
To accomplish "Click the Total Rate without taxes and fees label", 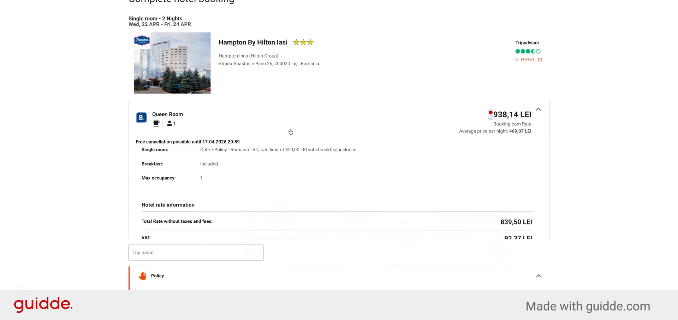I will [177, 221].
